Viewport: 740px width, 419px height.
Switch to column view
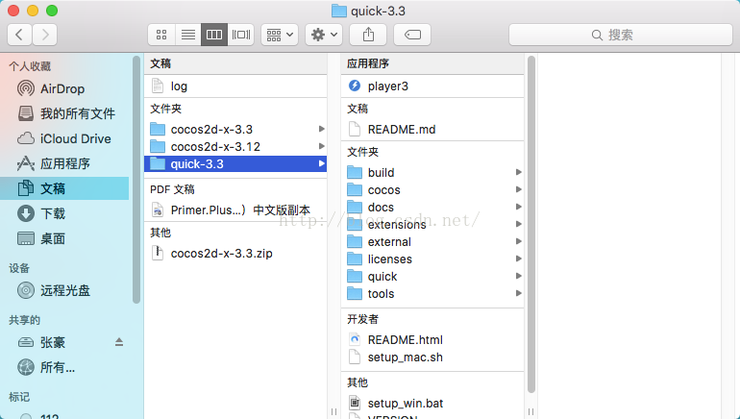(214, 35)
